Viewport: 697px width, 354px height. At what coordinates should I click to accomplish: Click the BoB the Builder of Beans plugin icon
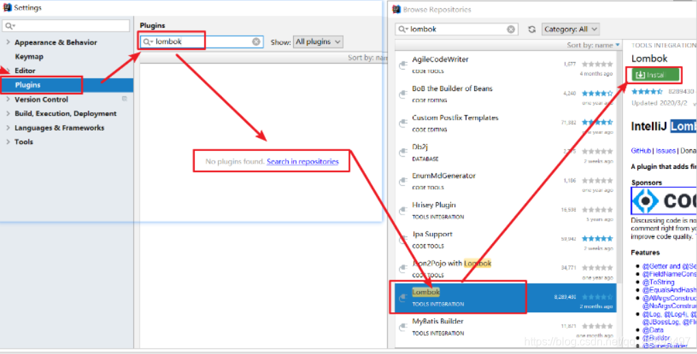[402, 94]
